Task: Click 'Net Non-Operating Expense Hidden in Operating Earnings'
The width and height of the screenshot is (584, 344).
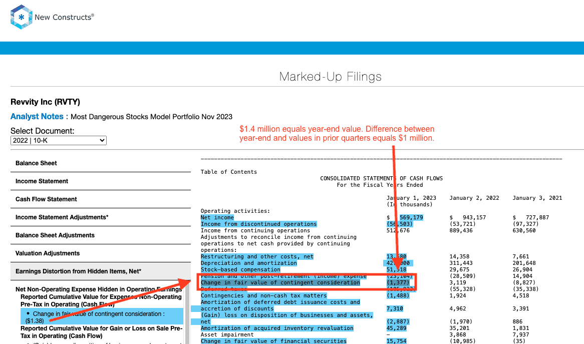Action: click(99, 289)
